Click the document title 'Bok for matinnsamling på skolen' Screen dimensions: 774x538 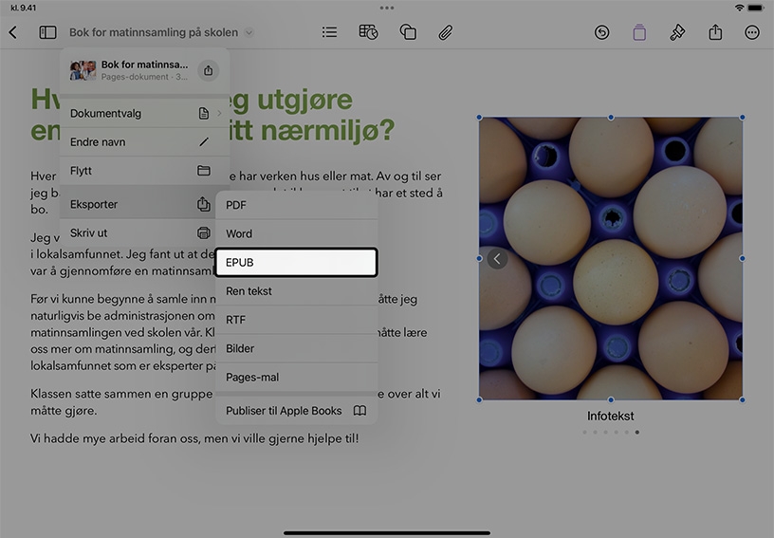[154, 32]
